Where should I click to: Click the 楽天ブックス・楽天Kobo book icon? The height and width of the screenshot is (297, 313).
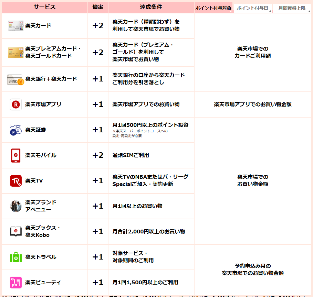click(x=16, y=232)
